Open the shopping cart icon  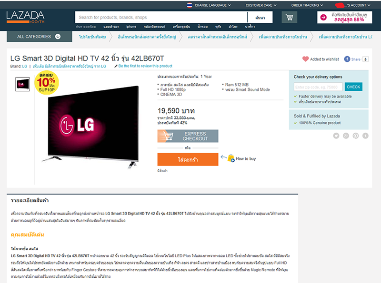pos(289,18)
